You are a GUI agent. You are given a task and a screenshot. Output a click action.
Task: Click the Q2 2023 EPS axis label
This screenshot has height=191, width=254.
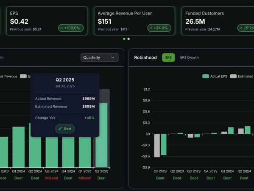pos(177,171)
